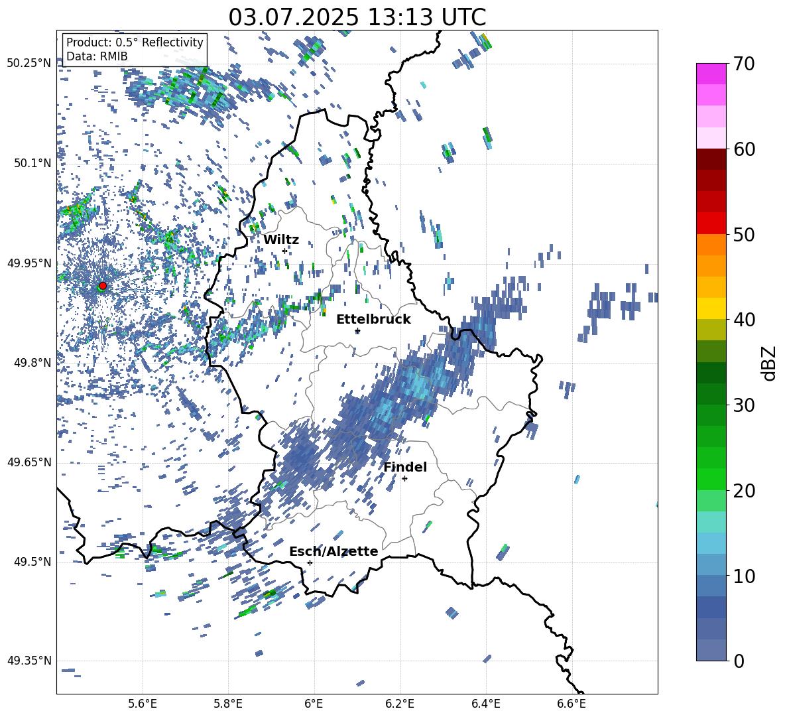Click the colorbar tick value 10
The image size is (785, 717).
click(x=744, y=576)
